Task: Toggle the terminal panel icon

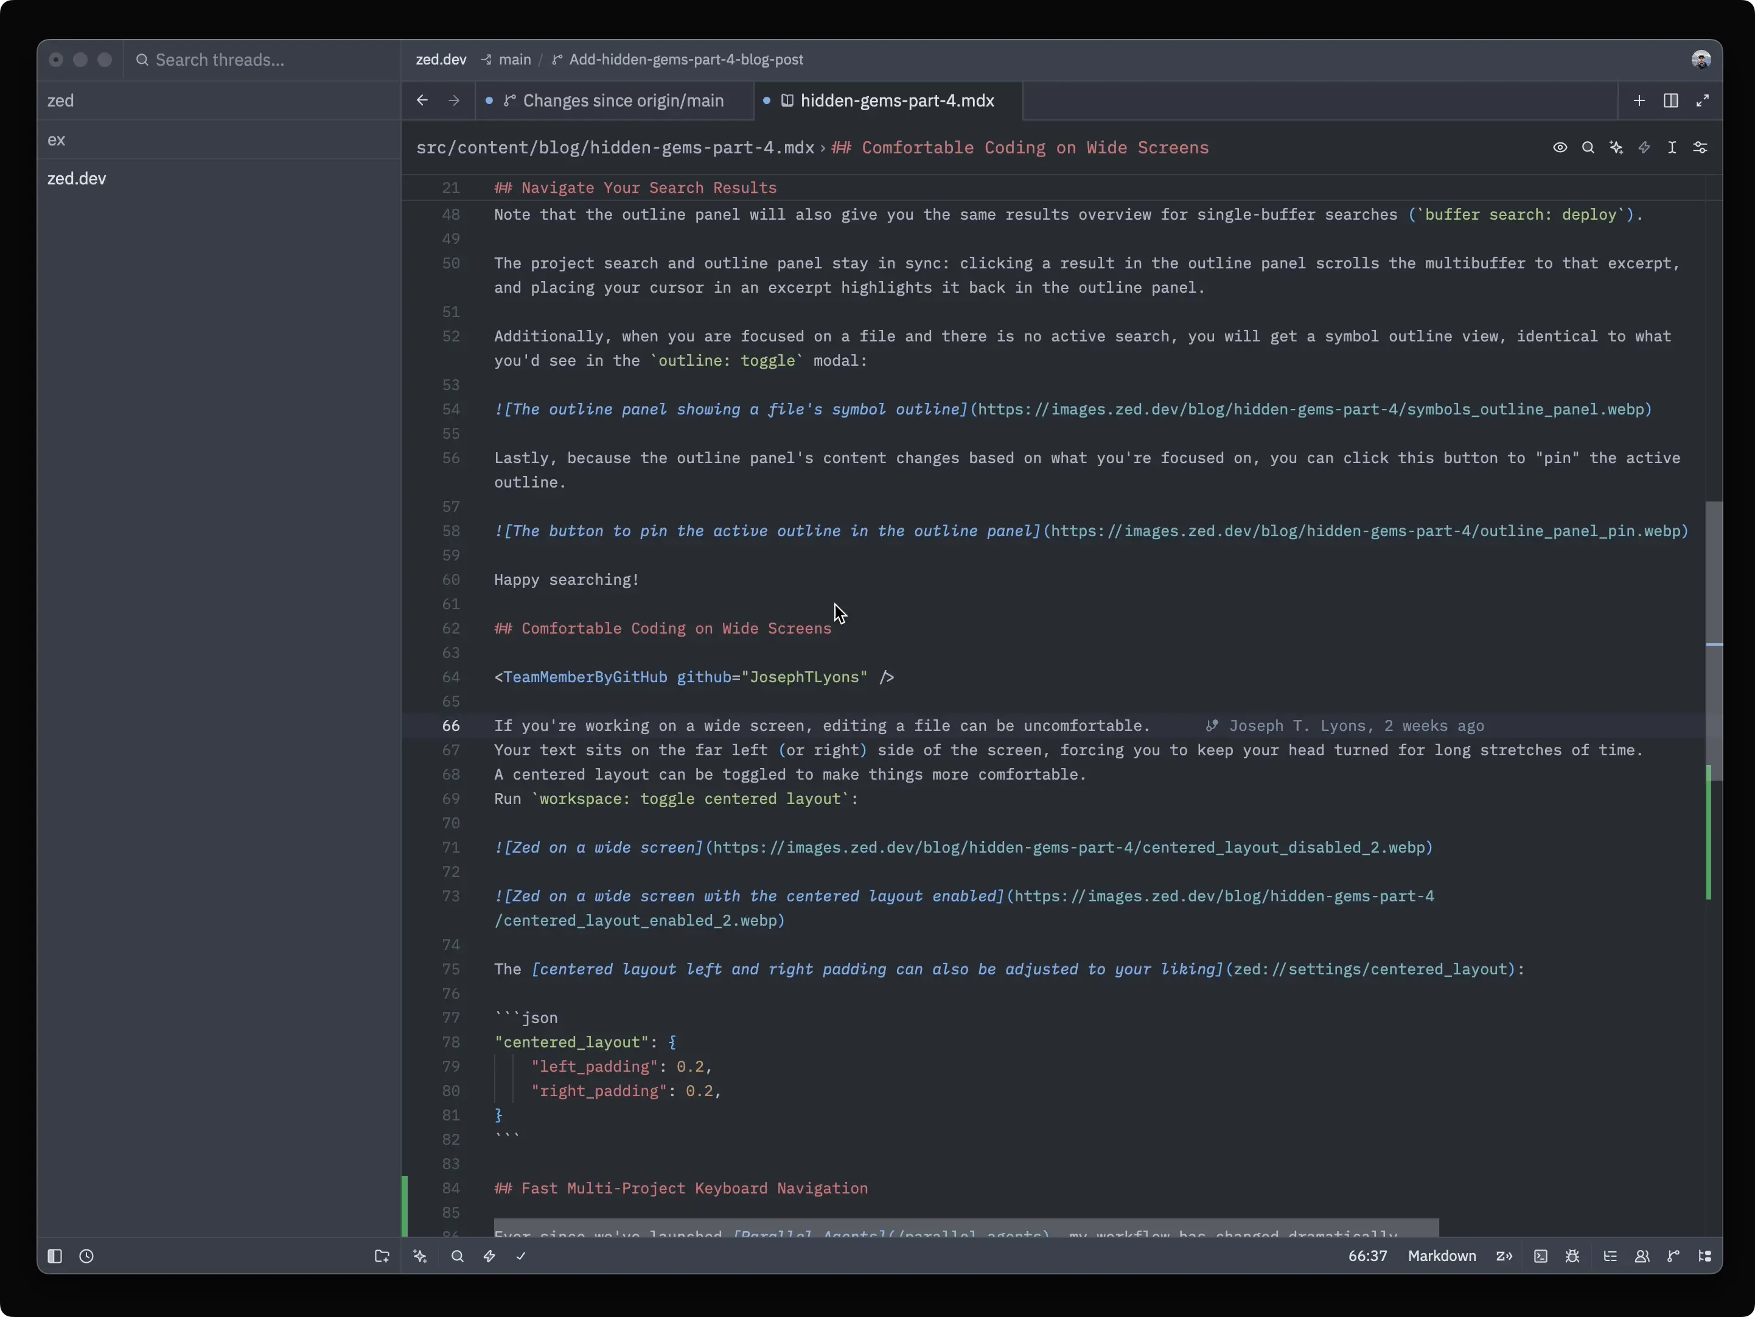Action: click(1541, 1256)
